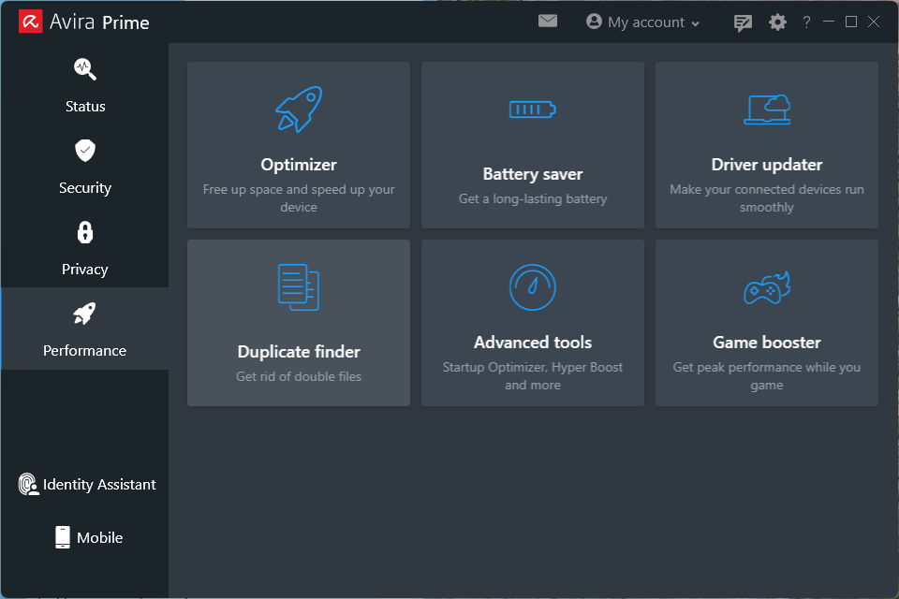
Task: Click 'Get rid of double files' text
Action: (x=299, y=376)
